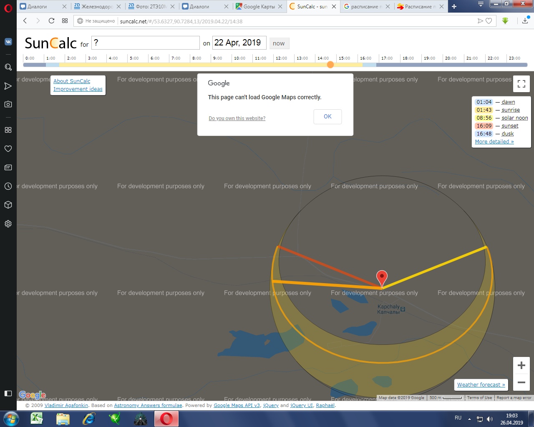
Task: Switch to the Железнодорожное tab
Action: coord(97,7)
